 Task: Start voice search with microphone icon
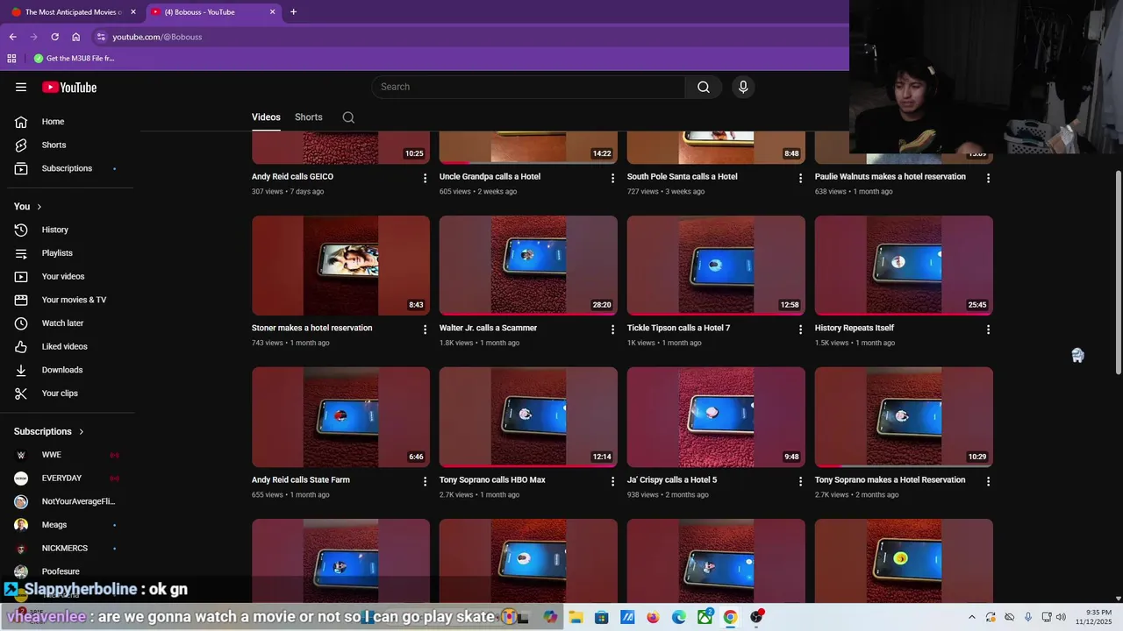743,87
